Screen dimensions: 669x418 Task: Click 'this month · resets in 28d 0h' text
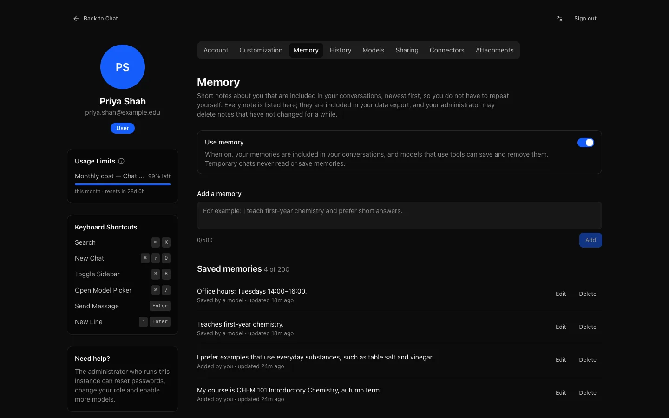pos(110,191)
